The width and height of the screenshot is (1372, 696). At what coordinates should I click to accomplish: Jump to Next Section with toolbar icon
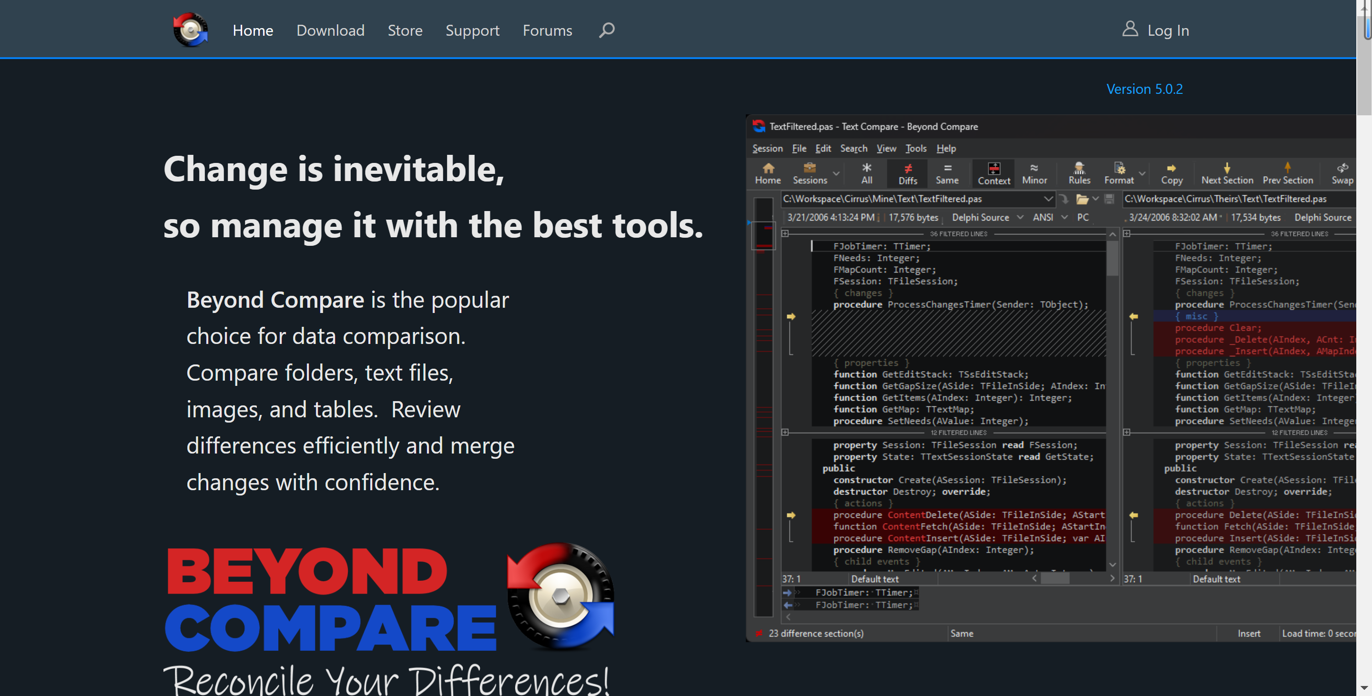pos(1227,173)
